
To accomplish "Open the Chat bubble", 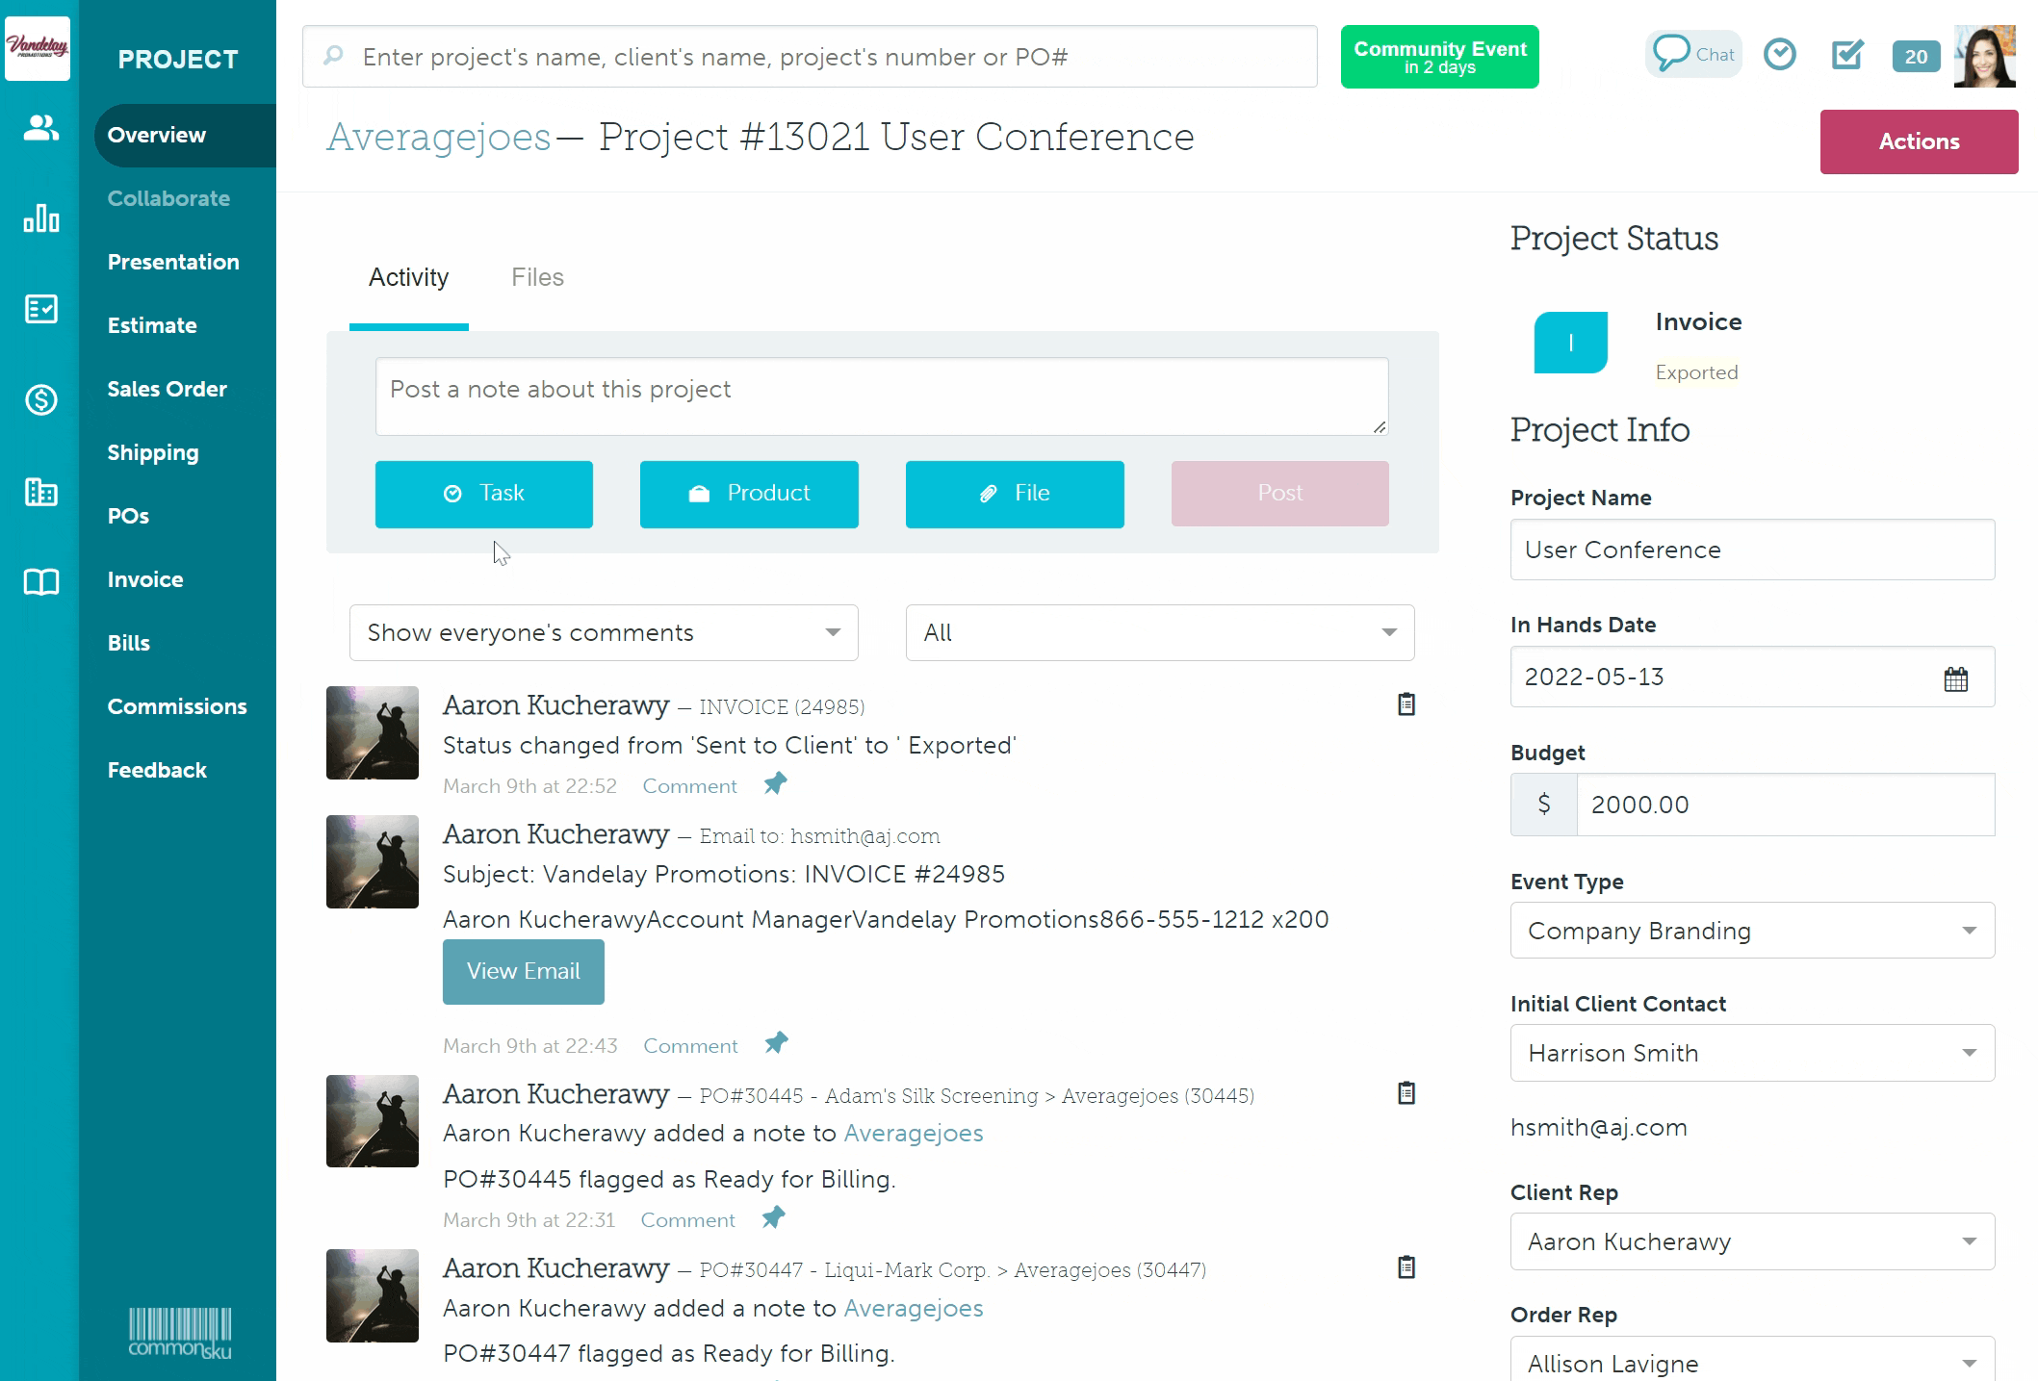I will tap(1693, 54).
